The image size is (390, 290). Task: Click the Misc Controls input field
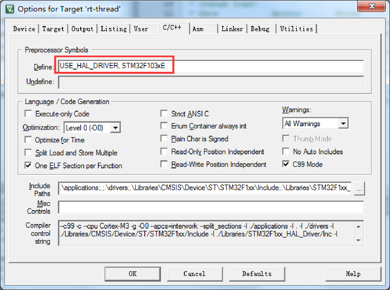click(211, 207)
